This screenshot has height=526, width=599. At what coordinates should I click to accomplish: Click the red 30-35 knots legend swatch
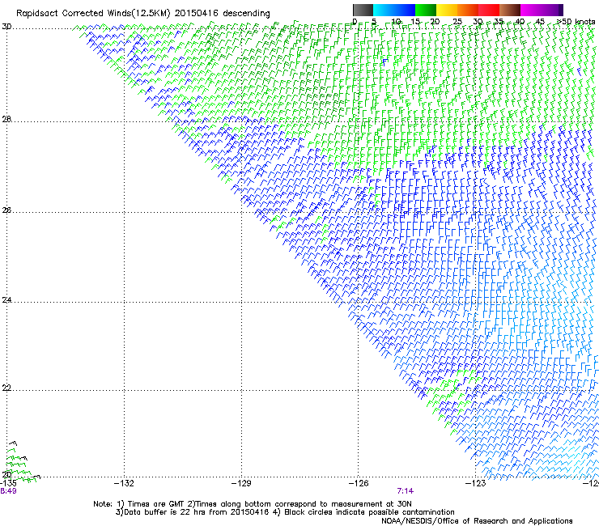coord(489,10)
